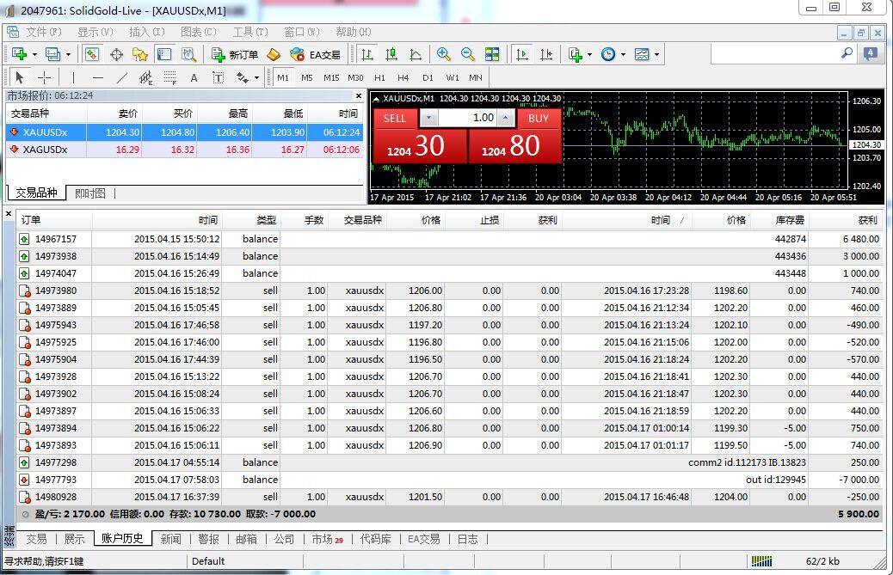The image size is (893, 575).
Task: Click the templates icon
Action: (642, 54)
